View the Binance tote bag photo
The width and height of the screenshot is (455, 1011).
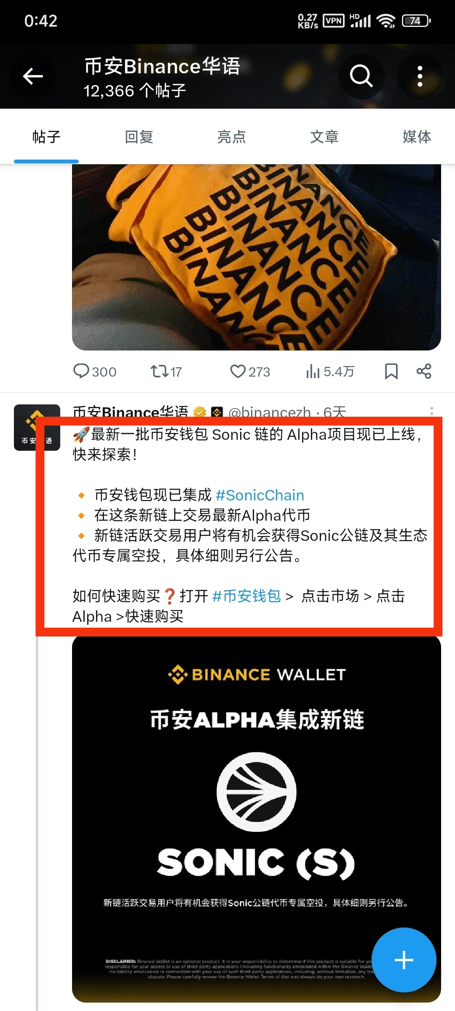[x=257, y=257]
